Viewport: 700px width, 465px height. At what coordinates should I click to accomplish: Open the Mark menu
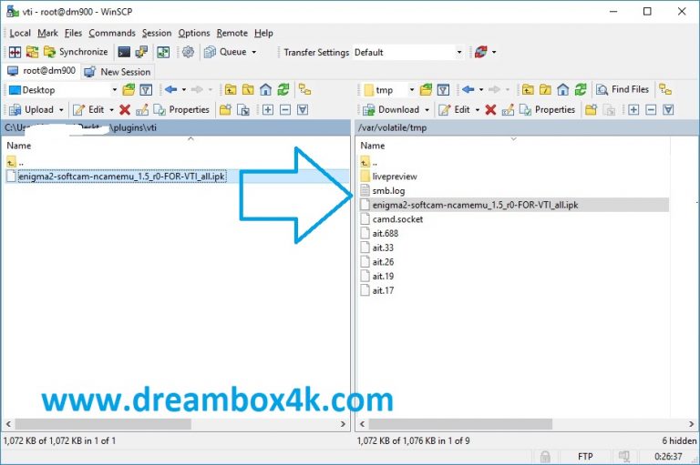pos(47,33)
